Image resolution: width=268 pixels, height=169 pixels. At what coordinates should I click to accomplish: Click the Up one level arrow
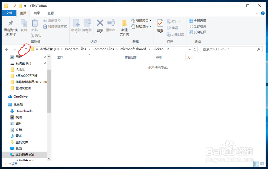click(x=26, y=49)
